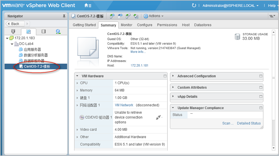Viewport: 279px width, 156px height.
Task: Click the CD/DVD drive connection plug icon
Action: tap(158, 117)
